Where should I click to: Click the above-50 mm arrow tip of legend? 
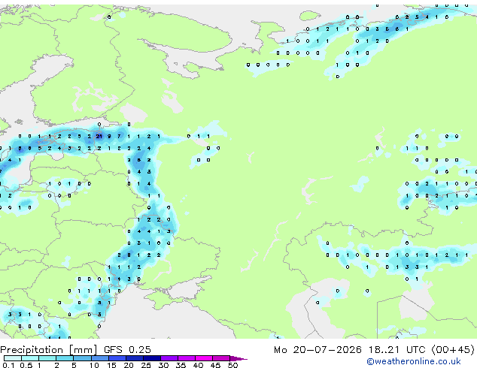point(238,358)
